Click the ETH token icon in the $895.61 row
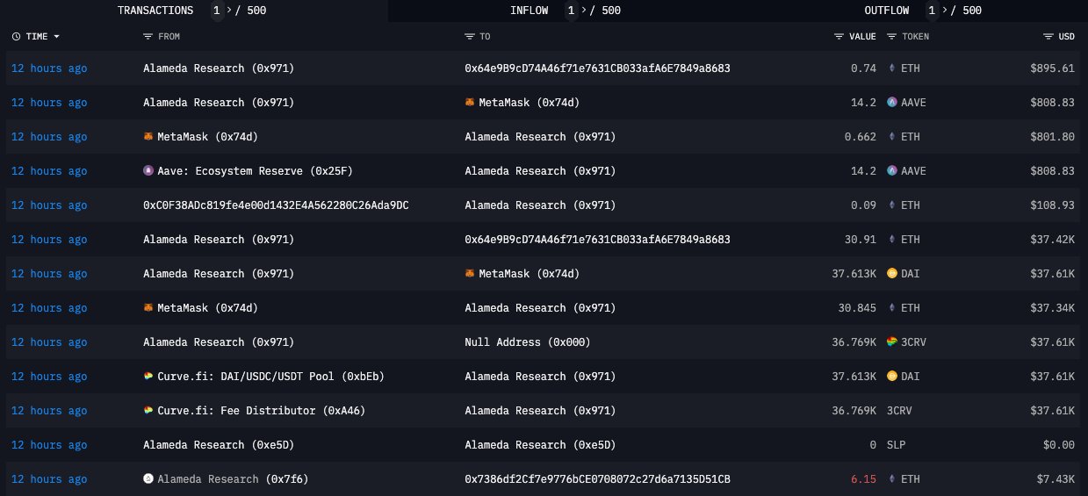Image resolution: width=1088 pixels, height=496 pixels. pos(893,68)
